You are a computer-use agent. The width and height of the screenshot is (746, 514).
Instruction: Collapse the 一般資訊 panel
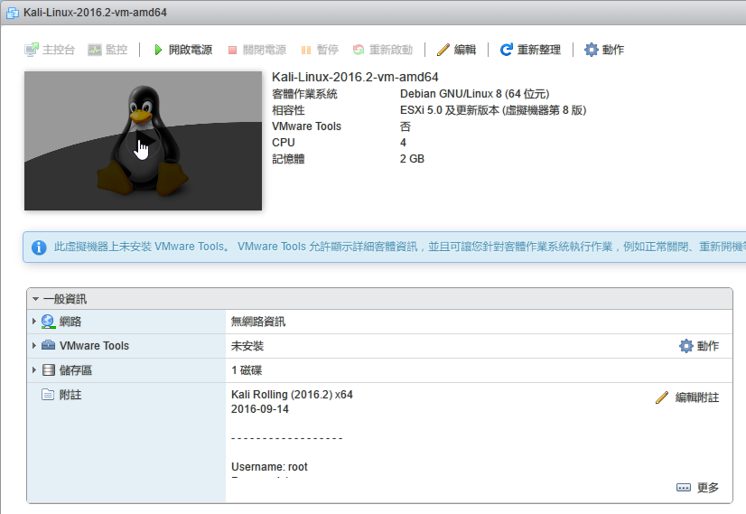click(x=35, y=299)
